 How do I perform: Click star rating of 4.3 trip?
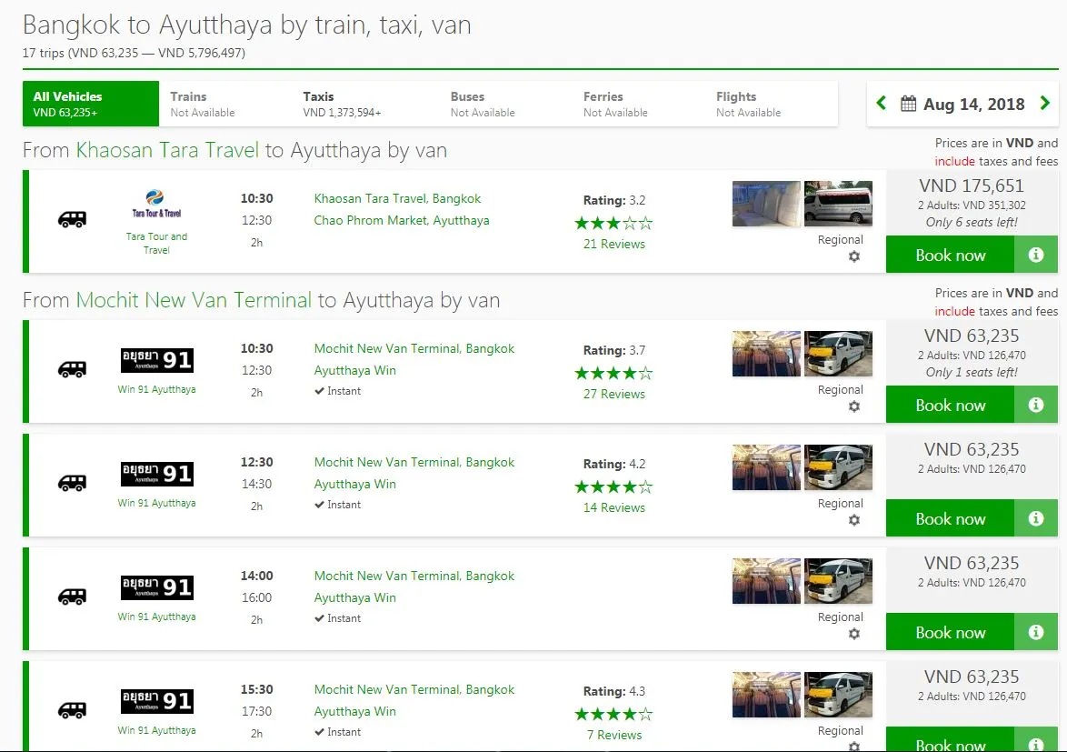point(613,714)
